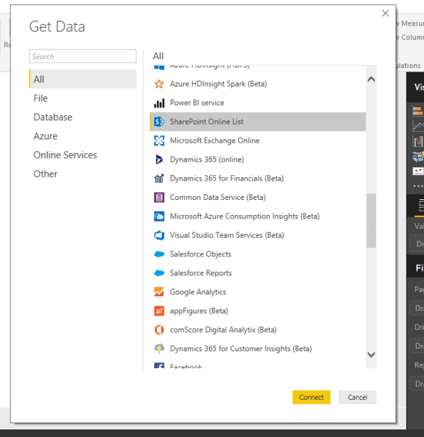
Task: Select Visual Studio Team Services (Beta) entry
Action: [x=257, y=235]
